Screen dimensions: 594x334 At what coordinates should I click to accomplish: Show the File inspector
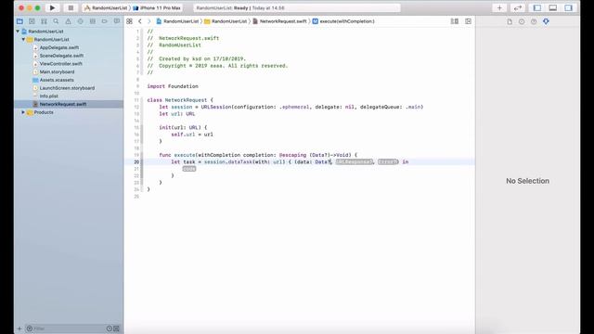pos(510,21)
